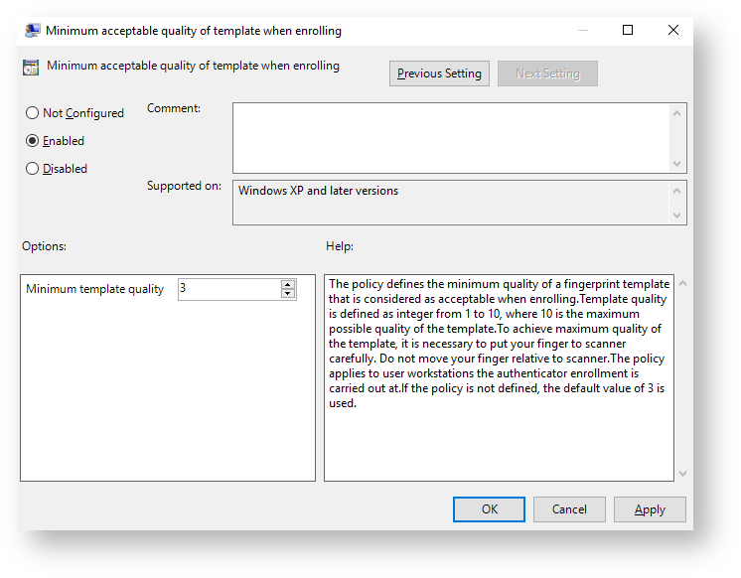
Task: Click Comment box scroll down arrow
Action: point(677,164)
